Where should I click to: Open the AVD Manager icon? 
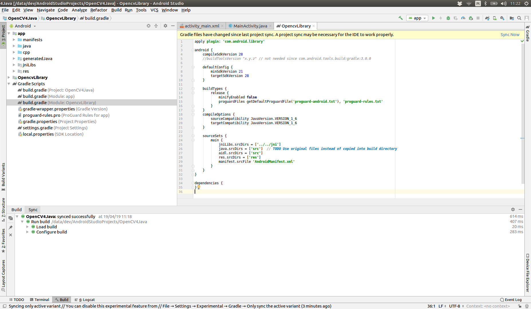coord(495,18)
